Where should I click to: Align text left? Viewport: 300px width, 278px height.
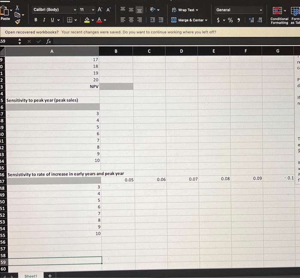(x=123, y=20)
